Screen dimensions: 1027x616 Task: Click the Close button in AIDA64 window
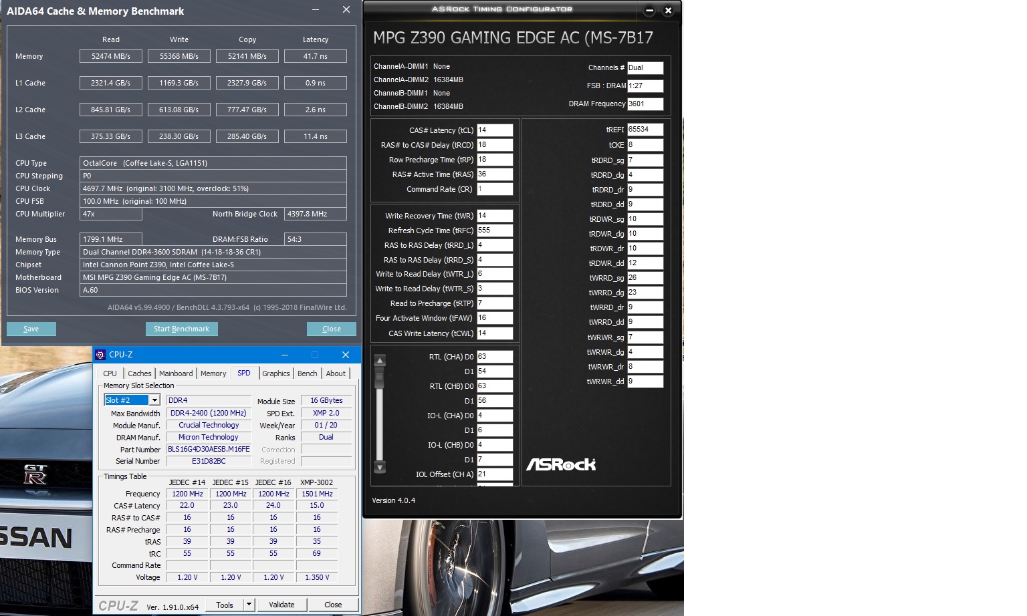(332, 329)
